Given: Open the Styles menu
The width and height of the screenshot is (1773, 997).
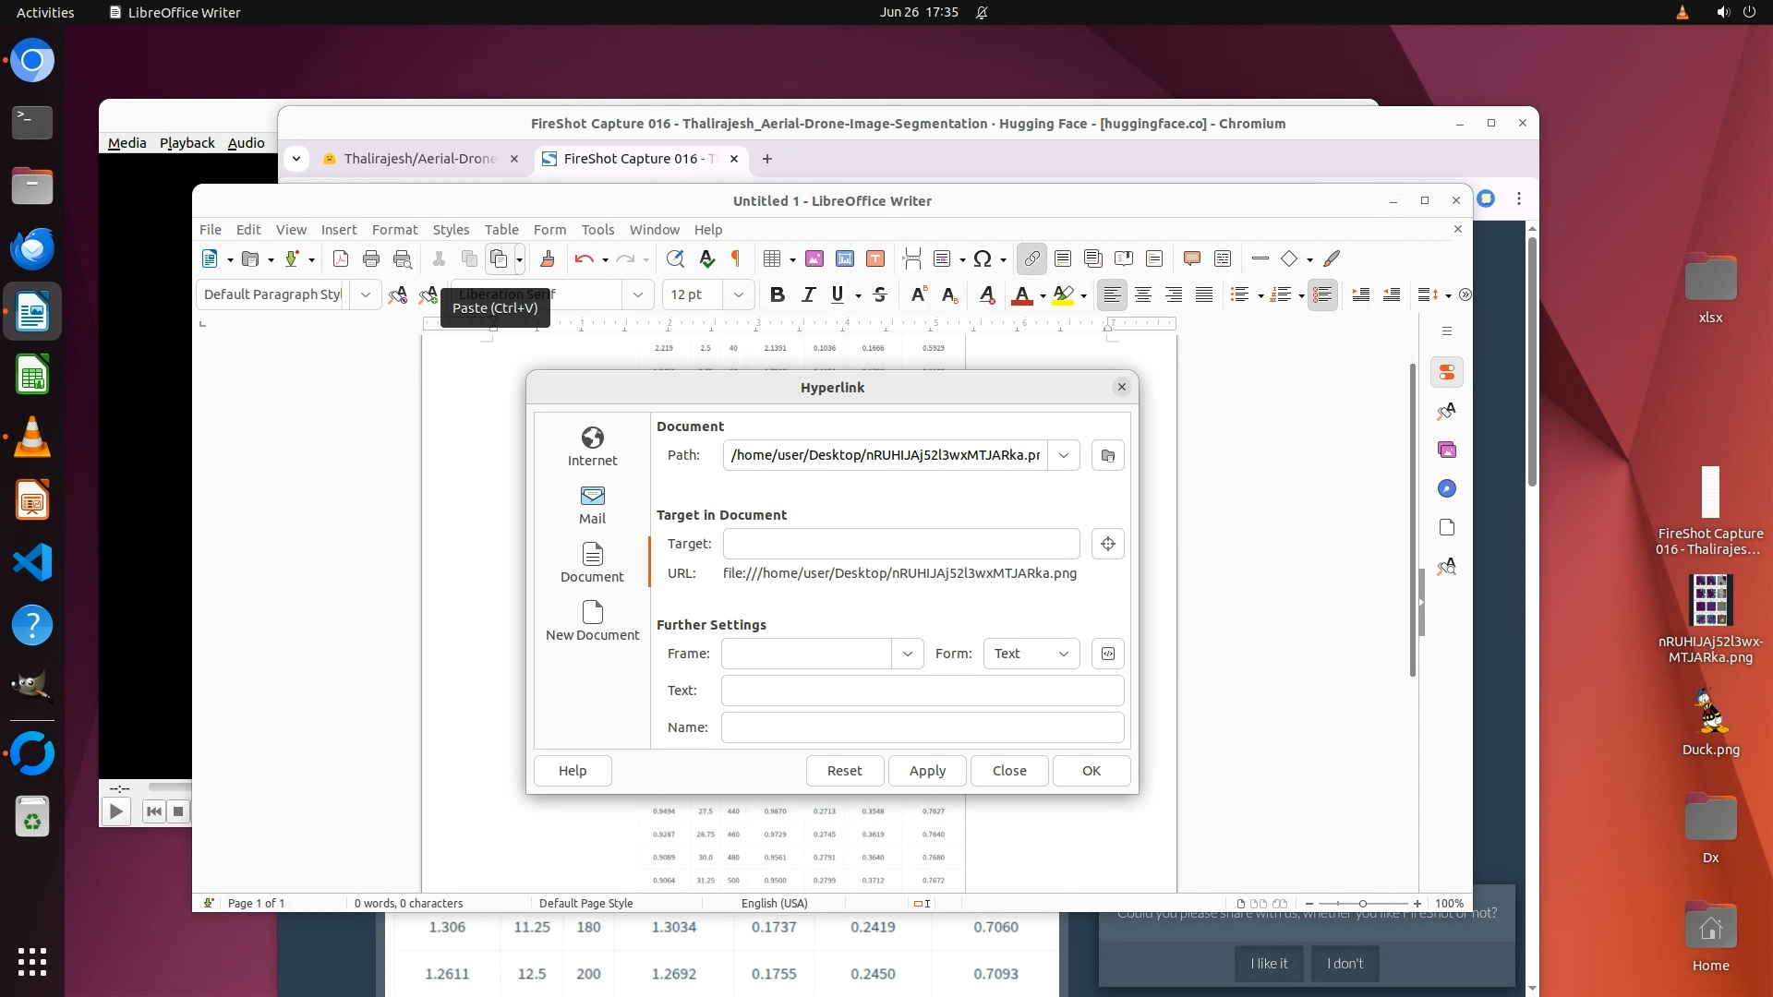Looking at the screenshot, I should tap(451, 230).
